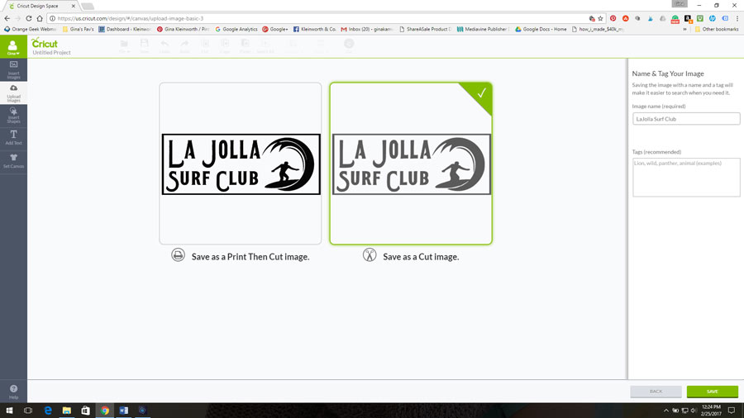
Task: Open the Help icon in sidebar
Action: click(13, 392)
